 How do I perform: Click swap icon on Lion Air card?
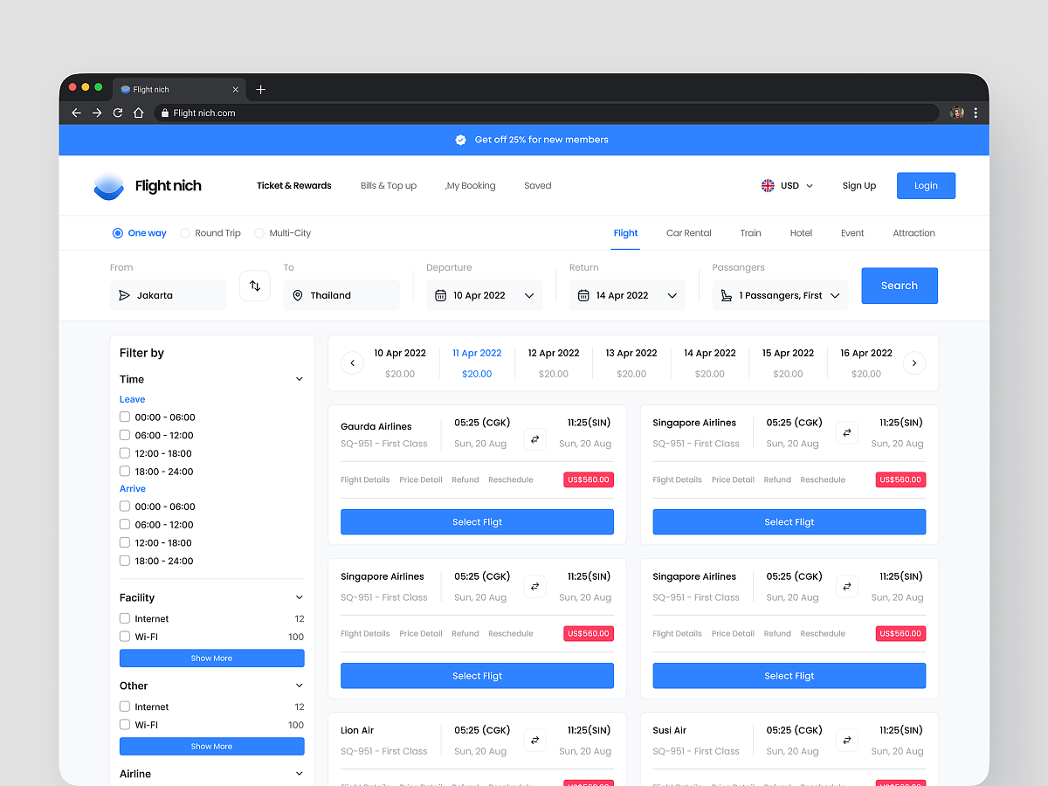click(x=535, y=740)
